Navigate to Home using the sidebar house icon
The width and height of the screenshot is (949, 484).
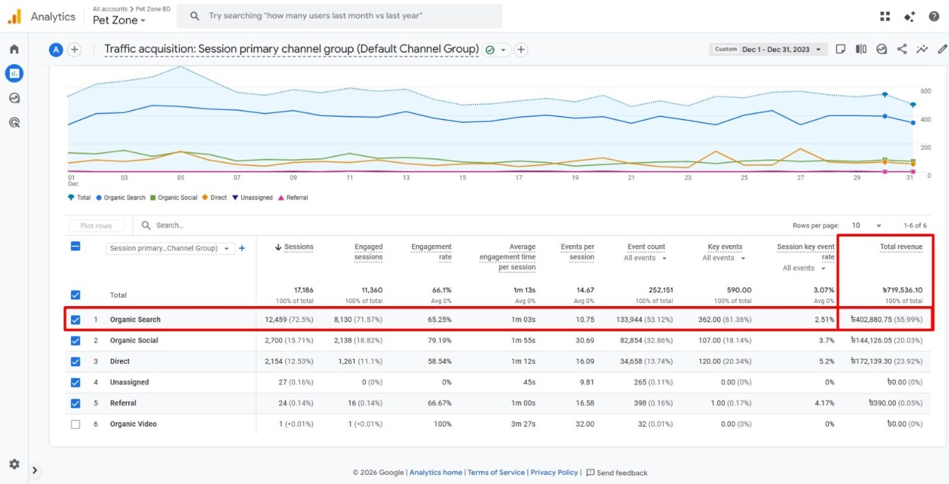pos(14,49)
